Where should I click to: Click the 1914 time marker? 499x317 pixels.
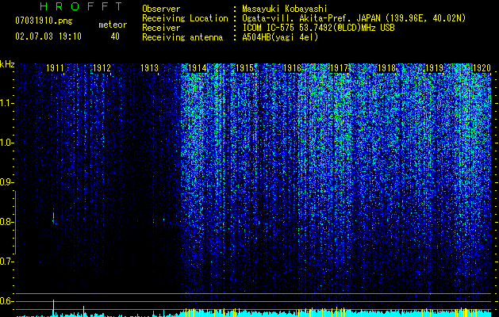pos(198,68)
